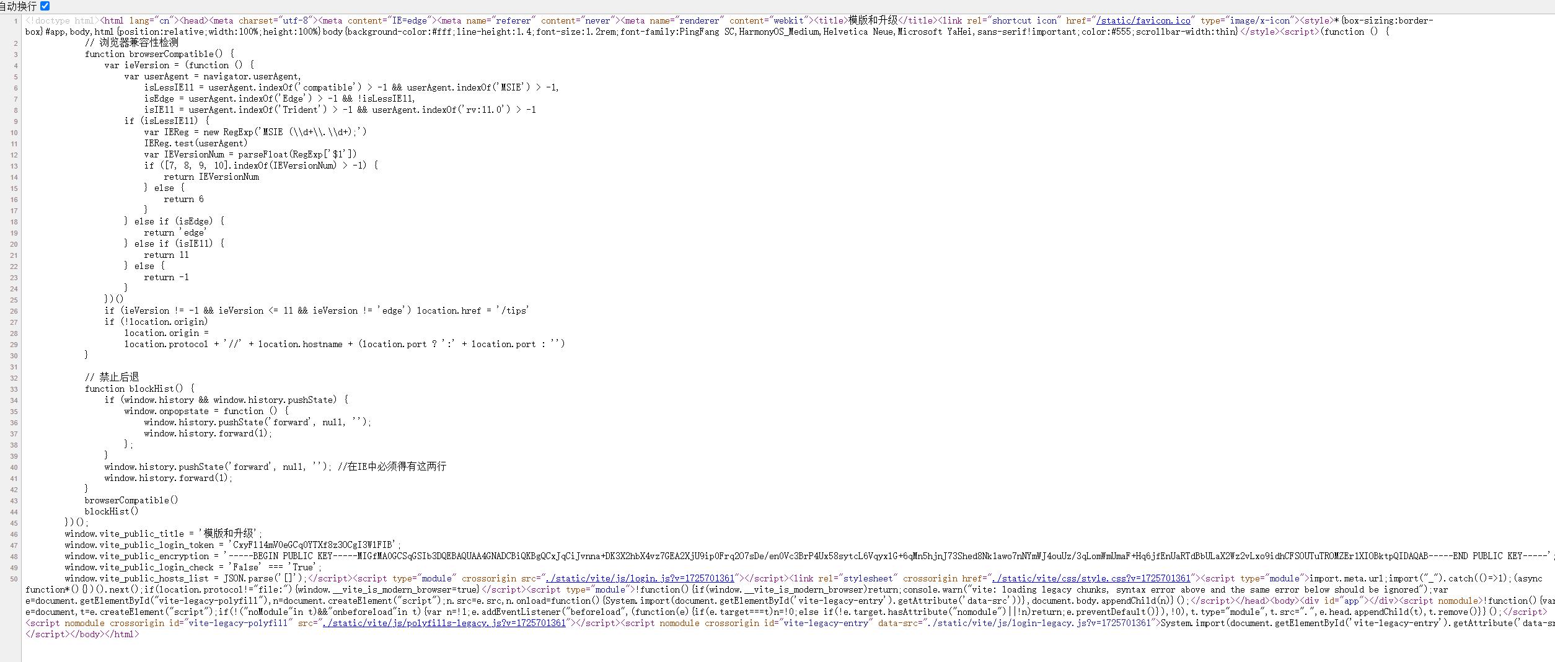Screen dimensions: 1555x662
Task: Click the line function browserCompatible() {
Action: point(159,54)
